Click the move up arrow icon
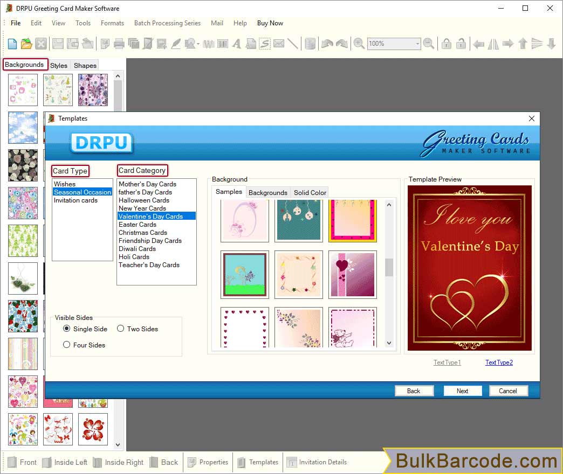563x474 pixels. coord(523,44)
